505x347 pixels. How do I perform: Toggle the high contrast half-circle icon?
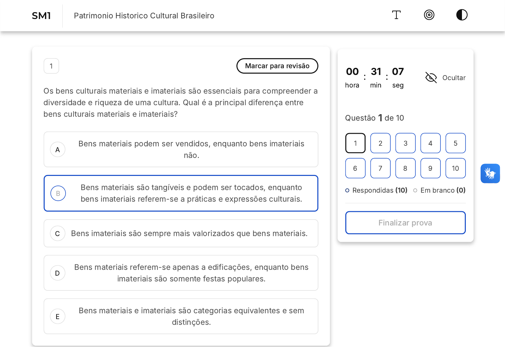(x=462, y=15)
